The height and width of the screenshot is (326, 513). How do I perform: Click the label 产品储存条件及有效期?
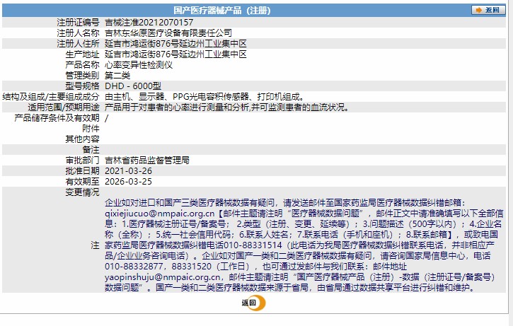click(x=57, y=117)
